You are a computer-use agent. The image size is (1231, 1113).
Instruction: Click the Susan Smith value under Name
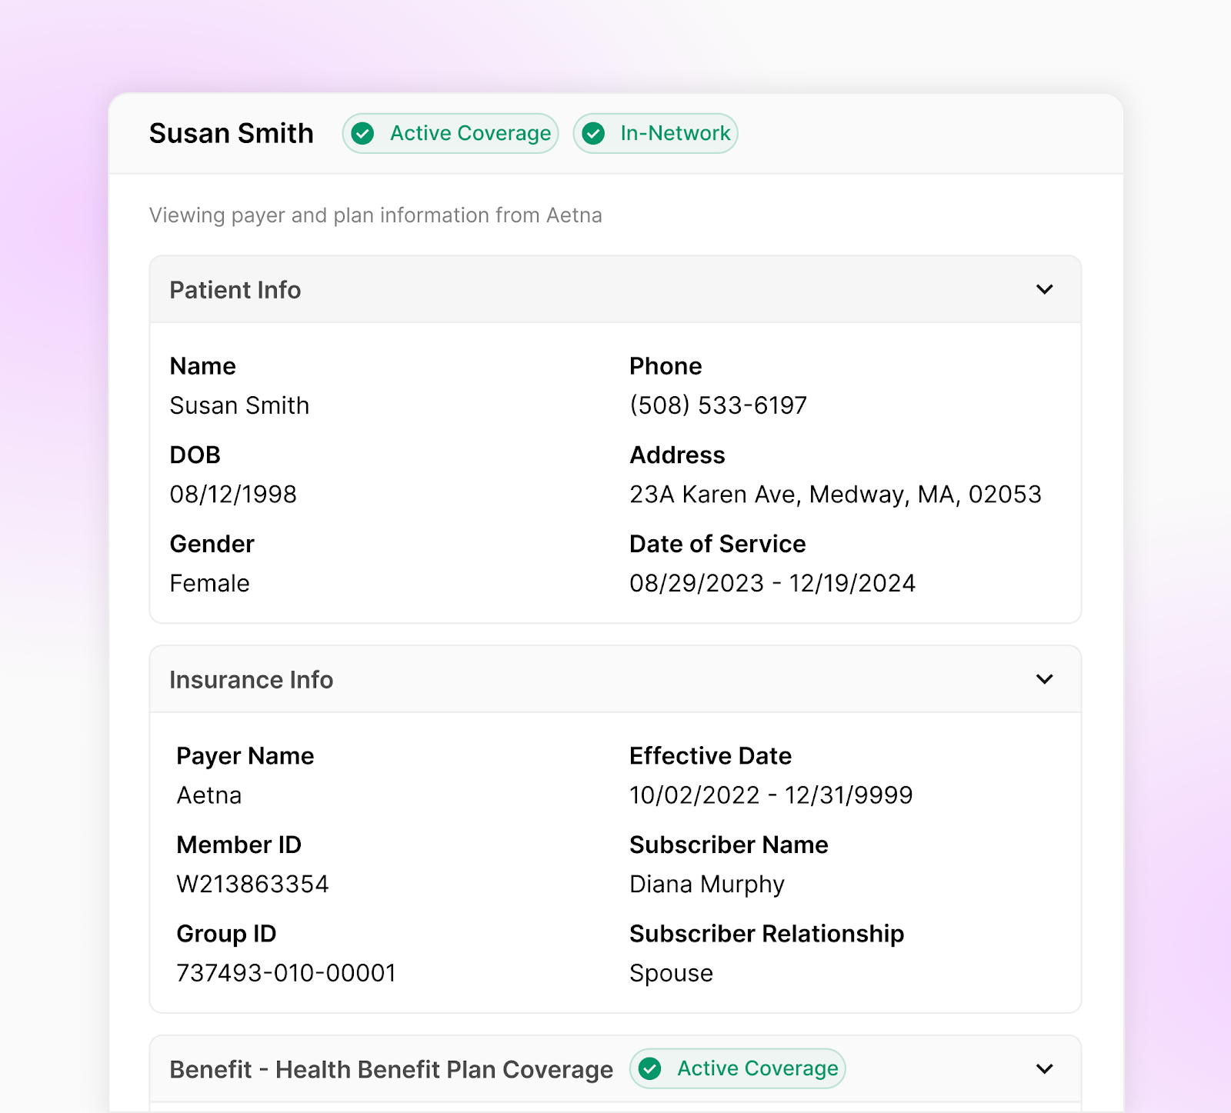click(x=239, y=405)
